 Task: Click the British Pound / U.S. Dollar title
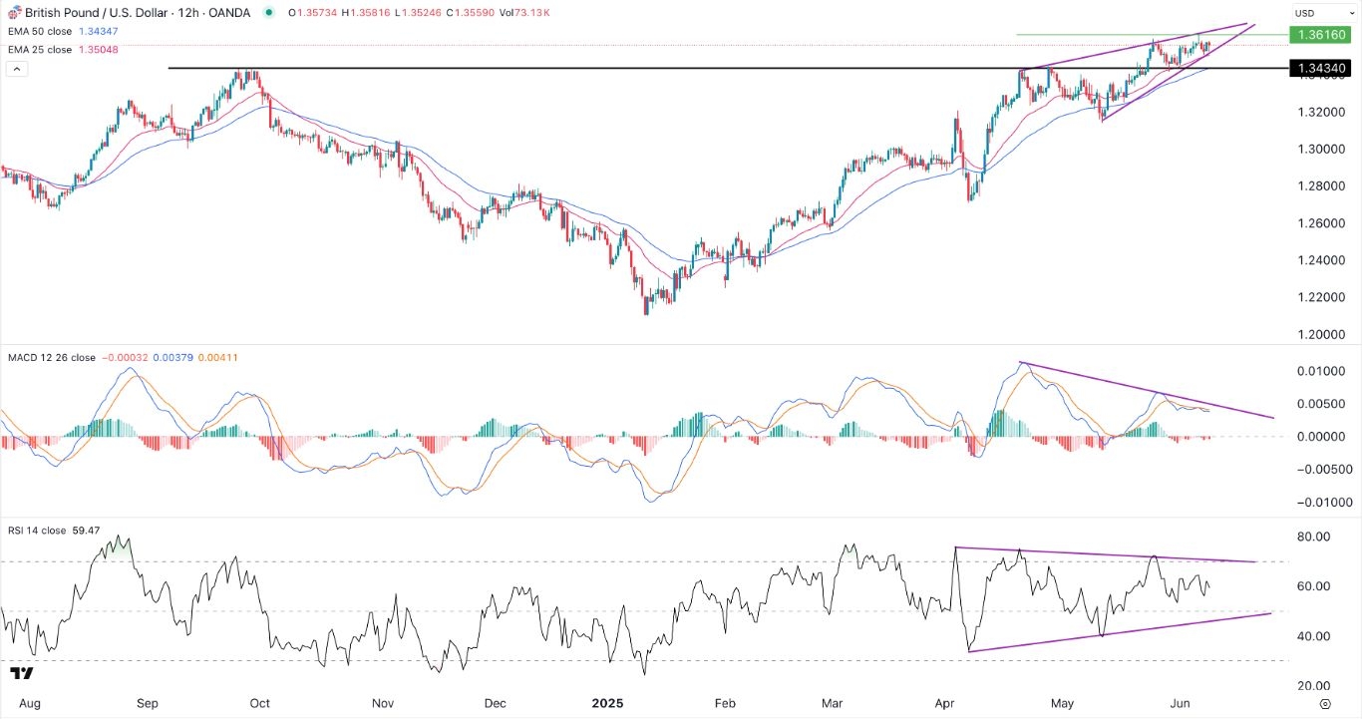(x=95, y=12)
